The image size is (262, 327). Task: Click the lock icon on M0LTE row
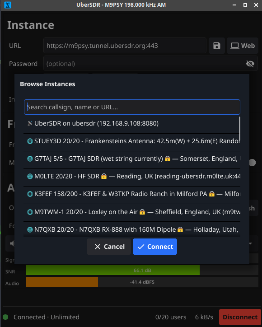pos(104,177)
